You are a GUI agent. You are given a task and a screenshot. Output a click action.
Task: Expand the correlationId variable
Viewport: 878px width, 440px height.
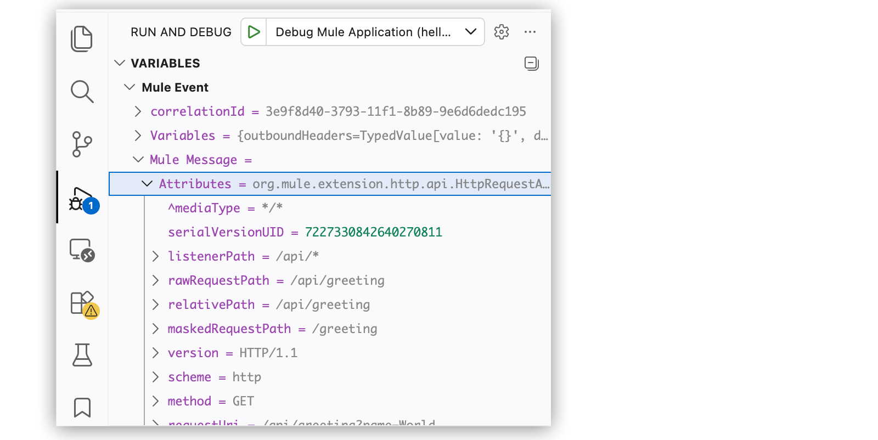pos(138,111)
